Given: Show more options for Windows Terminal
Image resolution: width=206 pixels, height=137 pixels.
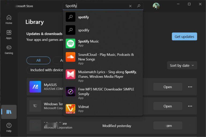Looking at the screenshot, I should [190, 106].
